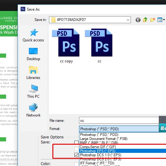Open the Format combo box

pyautogui.click(x=119, y=129)
